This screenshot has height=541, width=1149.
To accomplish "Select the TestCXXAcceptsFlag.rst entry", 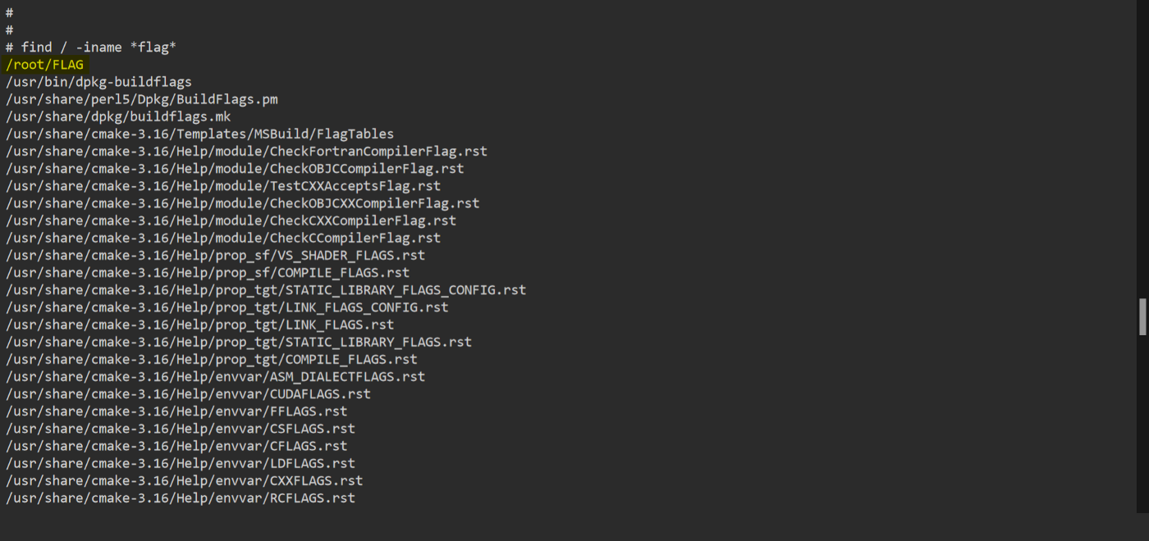I will coord(223,186).
